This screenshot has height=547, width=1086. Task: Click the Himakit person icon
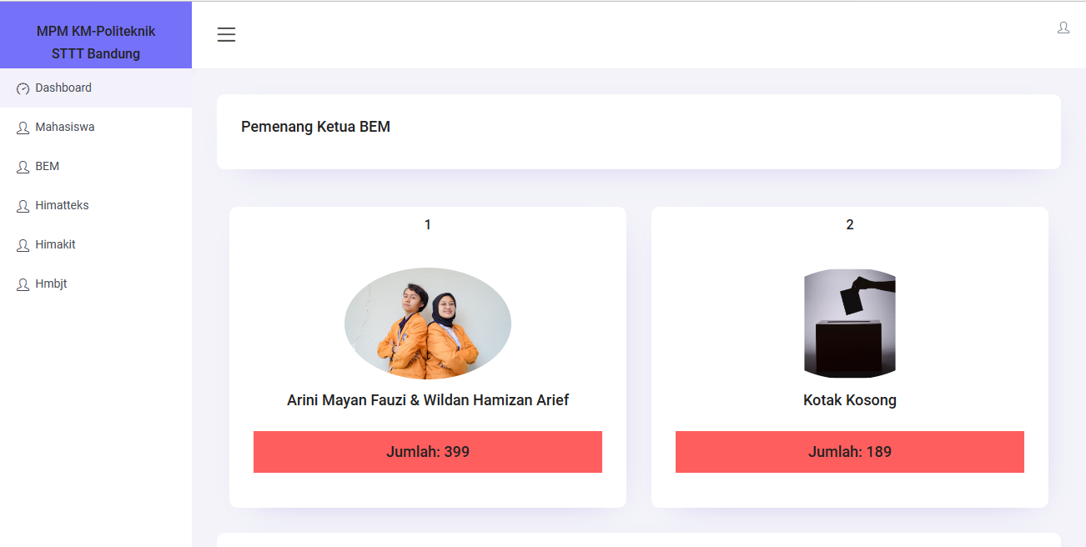coord(23,245)
